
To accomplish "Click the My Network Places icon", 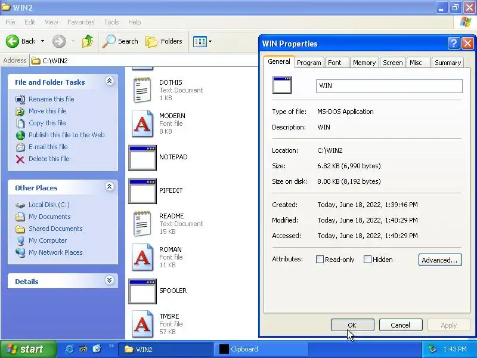I will [20, 252].
